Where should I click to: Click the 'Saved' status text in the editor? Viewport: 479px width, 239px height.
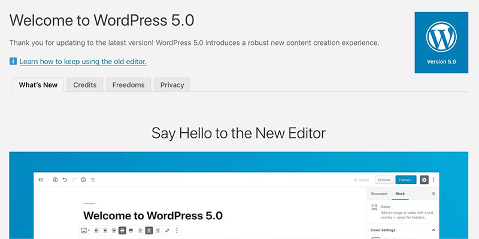362,180
